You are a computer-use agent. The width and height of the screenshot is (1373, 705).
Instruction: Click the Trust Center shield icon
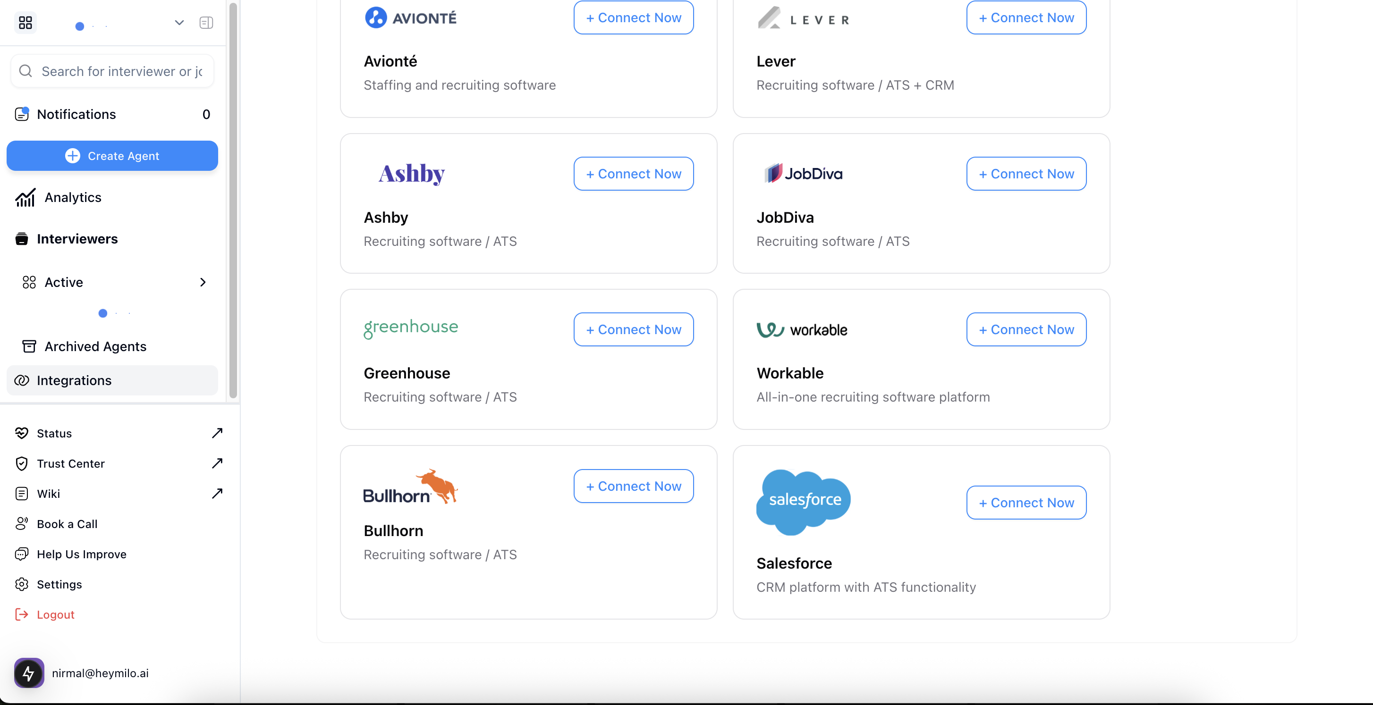(x=21, y=463)
